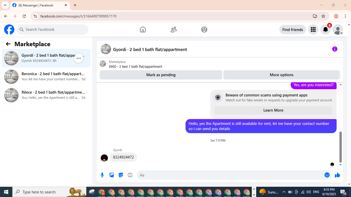The image size is (351, 197).
Task: Open the $900 Marketplace listing link
Action: click(x=135, y=66)
